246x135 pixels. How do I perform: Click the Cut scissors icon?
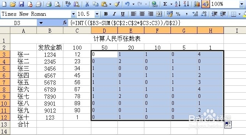pos(87,4)
